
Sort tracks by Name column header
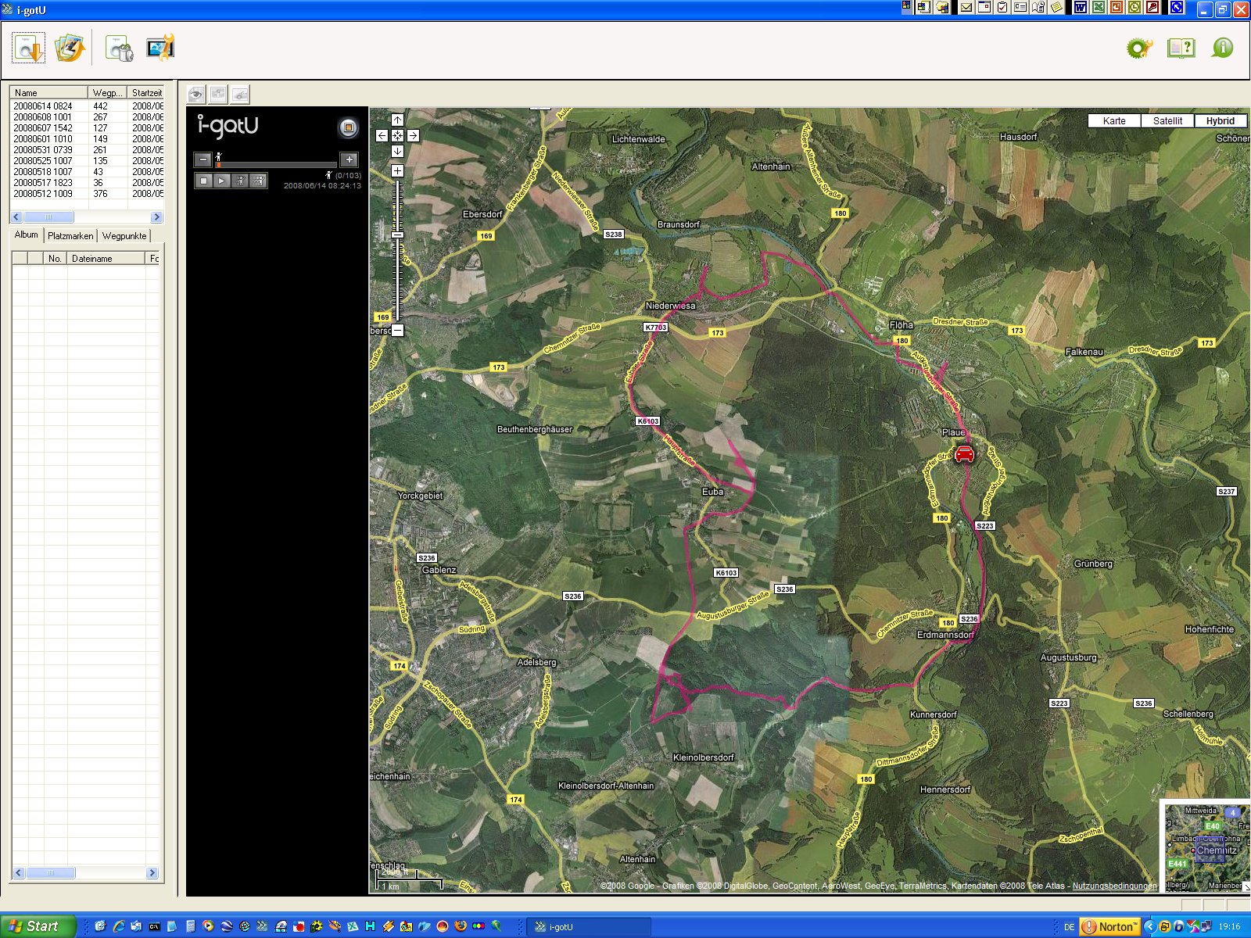48,92
